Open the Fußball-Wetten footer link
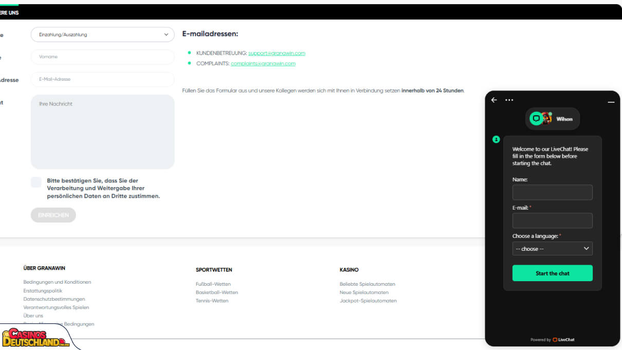This screenshot has height=350, width=622. click(213, 284)
